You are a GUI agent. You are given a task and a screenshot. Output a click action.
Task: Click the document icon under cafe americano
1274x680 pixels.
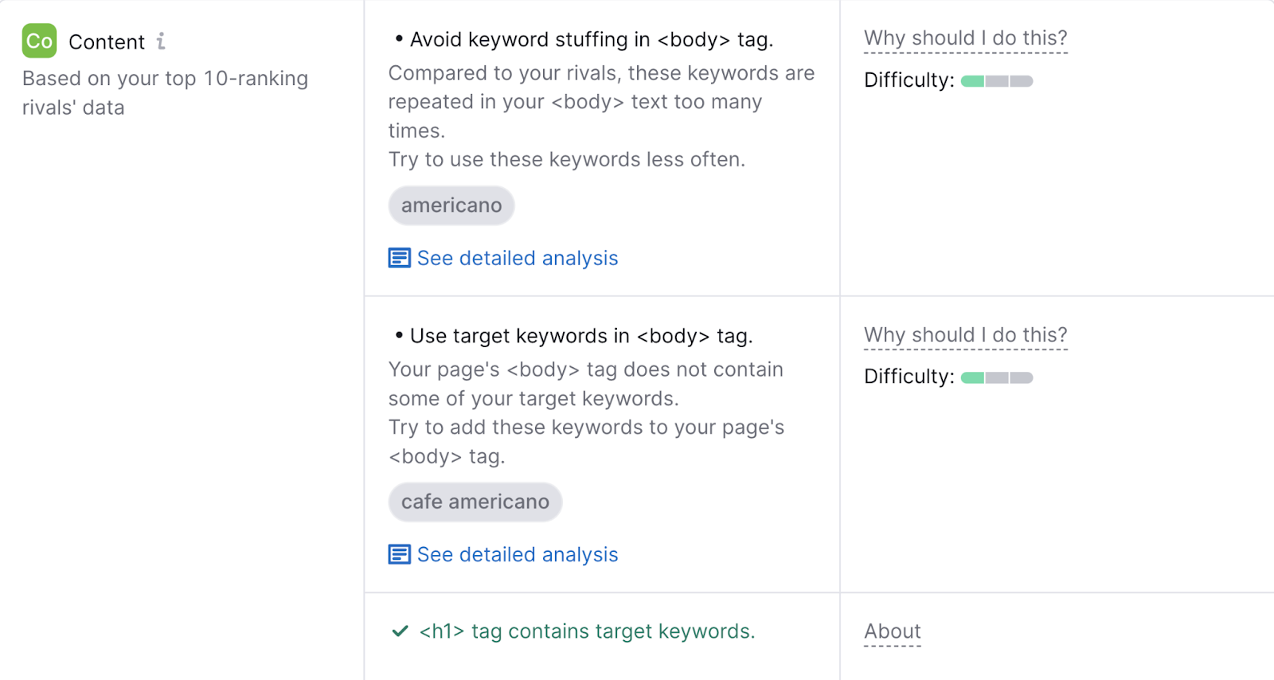[x=399, y=554]
